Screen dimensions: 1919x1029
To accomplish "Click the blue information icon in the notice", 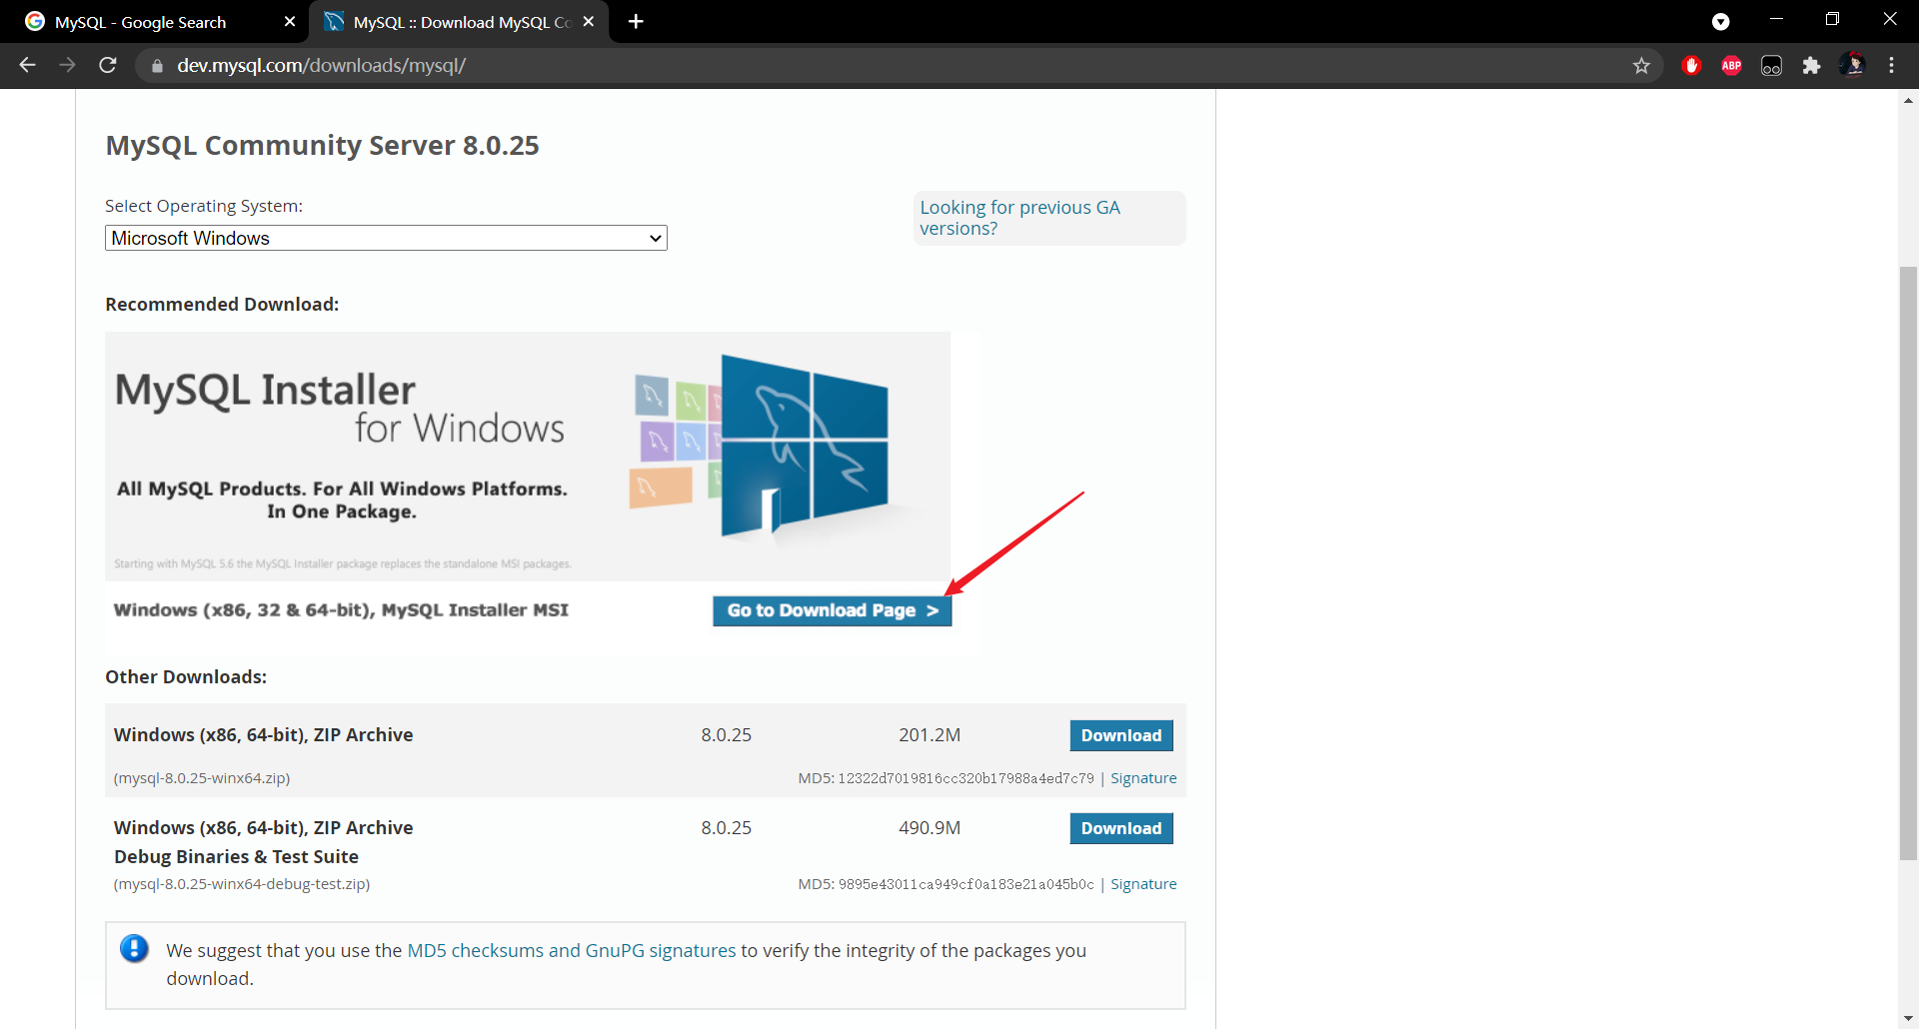I will (x=134, y=949).
